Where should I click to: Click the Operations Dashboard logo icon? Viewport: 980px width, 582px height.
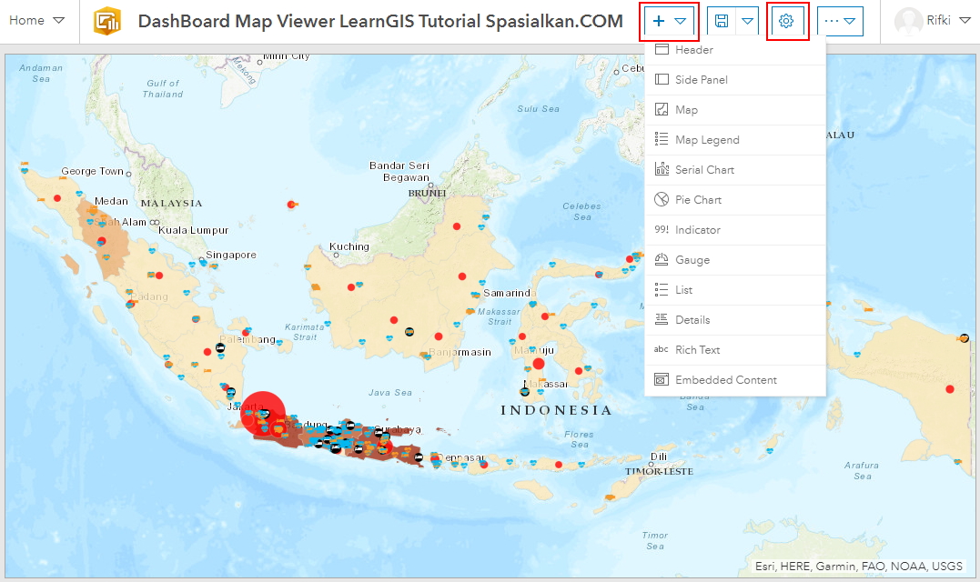coord(107,21)
